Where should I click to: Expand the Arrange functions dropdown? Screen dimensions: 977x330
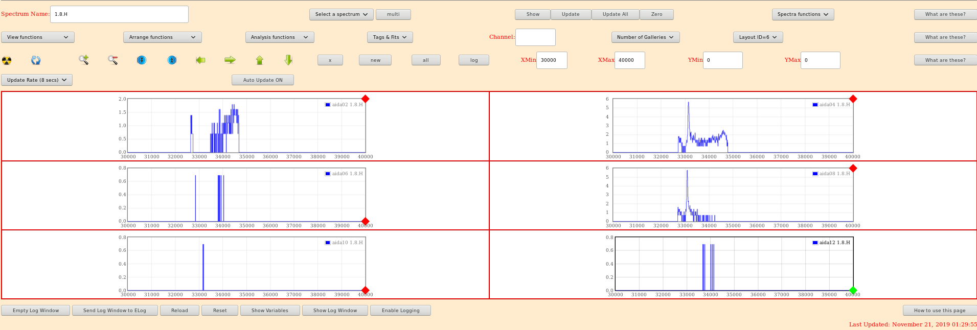pos(163,37)
